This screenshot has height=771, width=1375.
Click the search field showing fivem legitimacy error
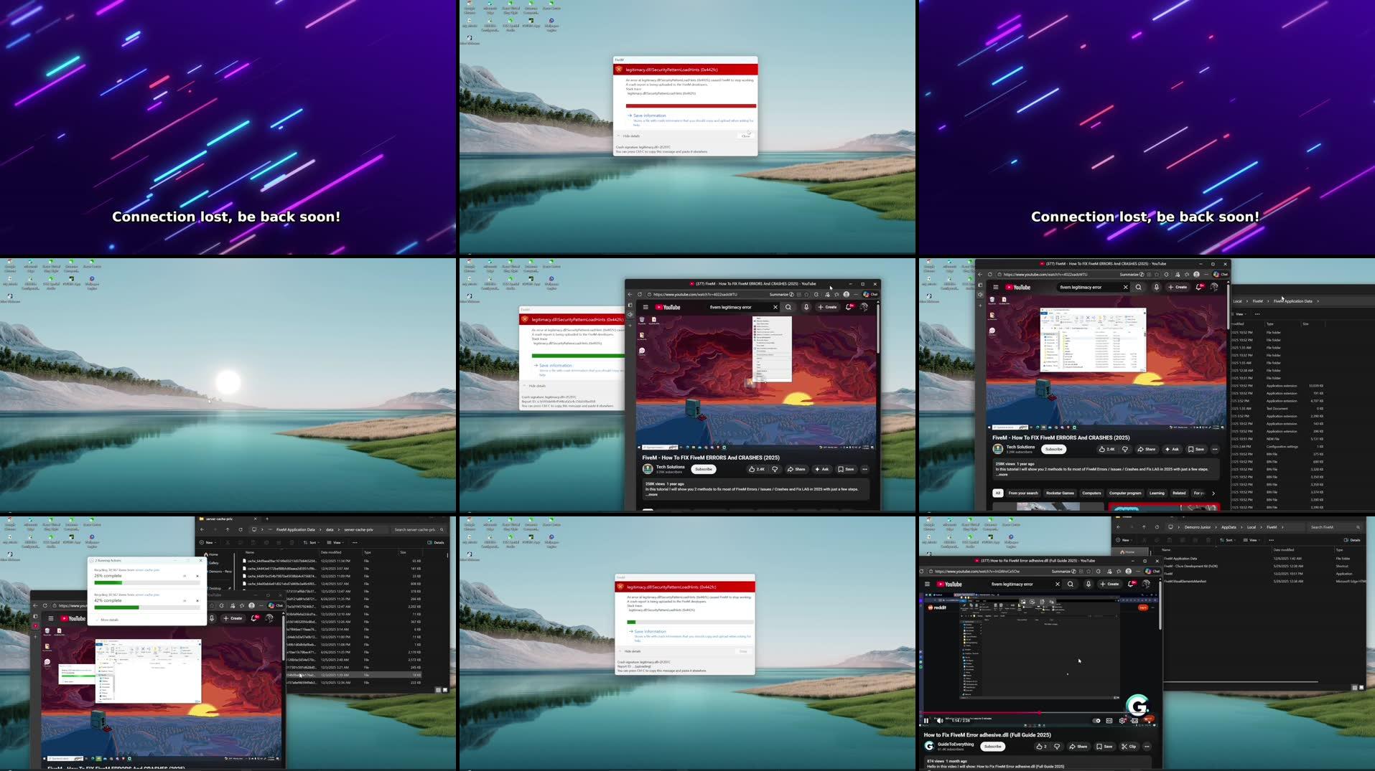point(731,307)
